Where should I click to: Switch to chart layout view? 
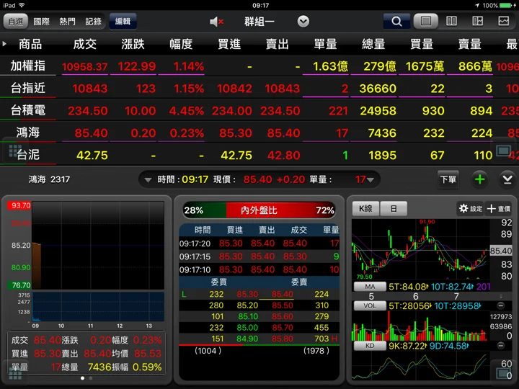coord(504,22)
